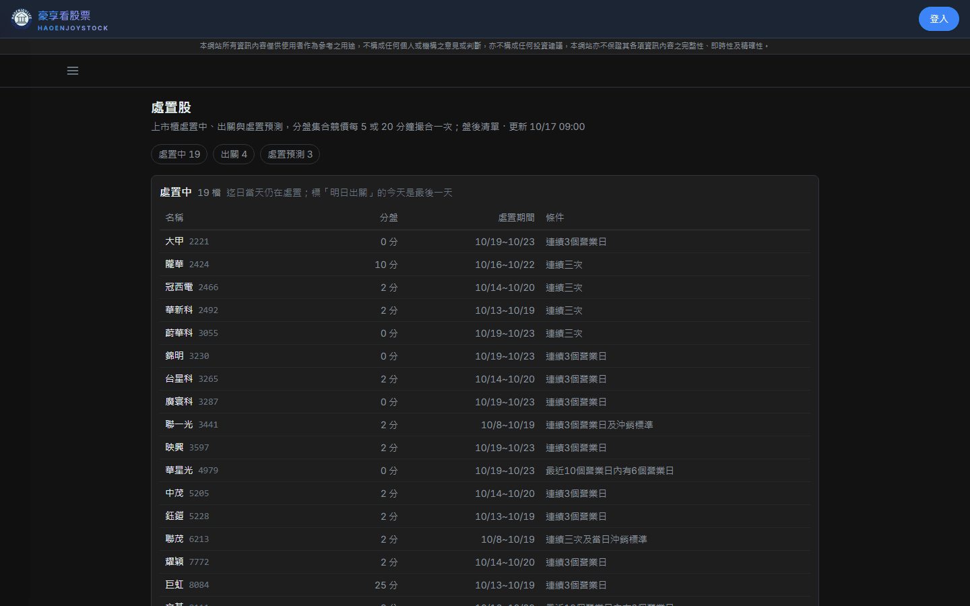The height and width of the screenshot is (606, 970).
Task: Select stock 蔚華科 3055
Action: [x=192, y=333]
